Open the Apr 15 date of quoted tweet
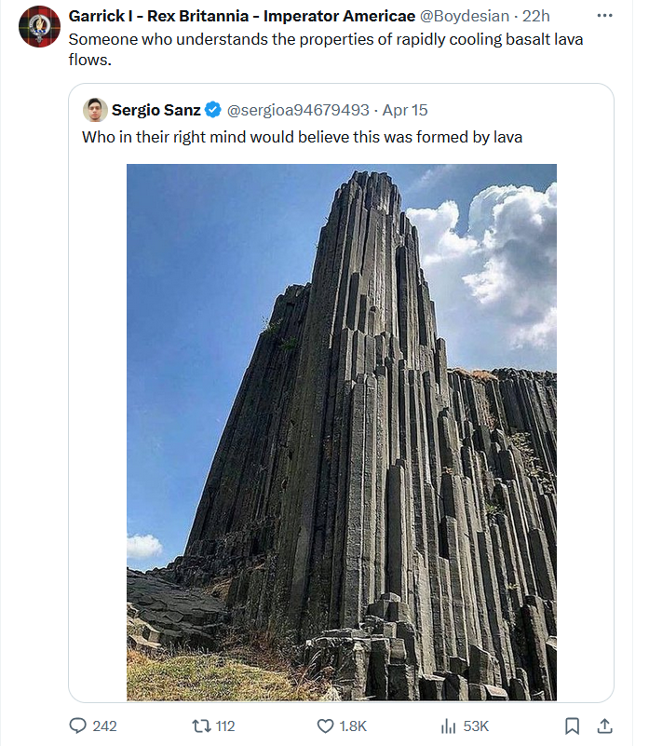The height and width of the screenshot is (746, 649). coord(406,111)
